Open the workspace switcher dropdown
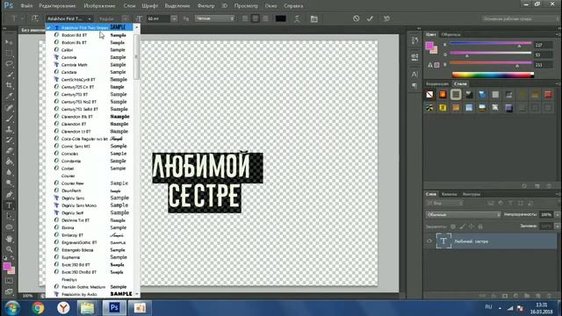The height and width of the screenshot is (316, 562). coord(520,18)
